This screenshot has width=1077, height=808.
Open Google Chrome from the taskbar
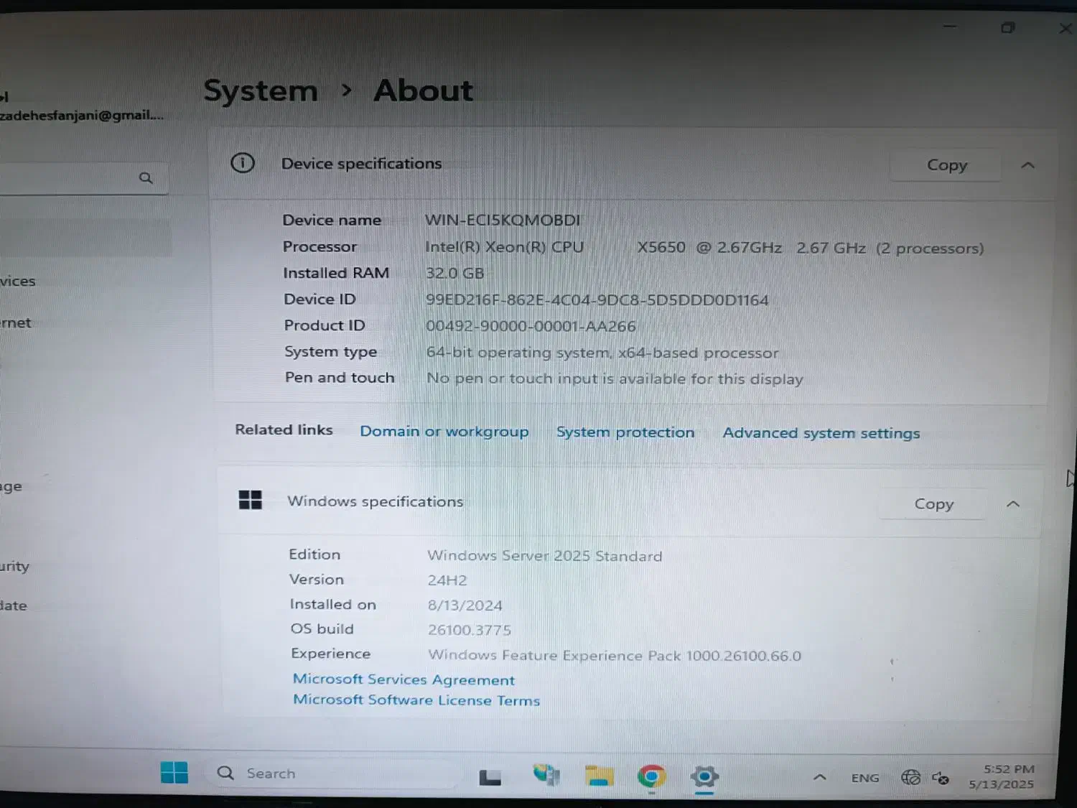[x=652, y=776]
